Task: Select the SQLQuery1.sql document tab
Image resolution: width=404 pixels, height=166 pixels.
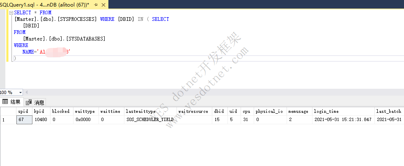Action: point(54,4)
